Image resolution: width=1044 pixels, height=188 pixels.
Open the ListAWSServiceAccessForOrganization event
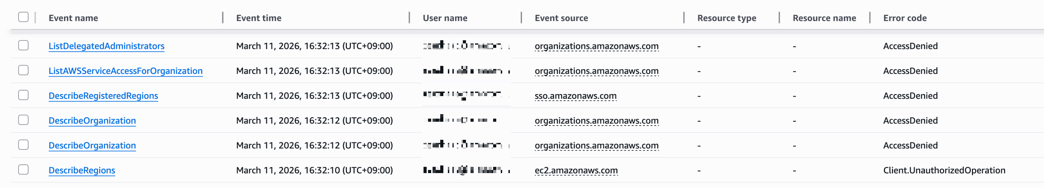[126, 71]
